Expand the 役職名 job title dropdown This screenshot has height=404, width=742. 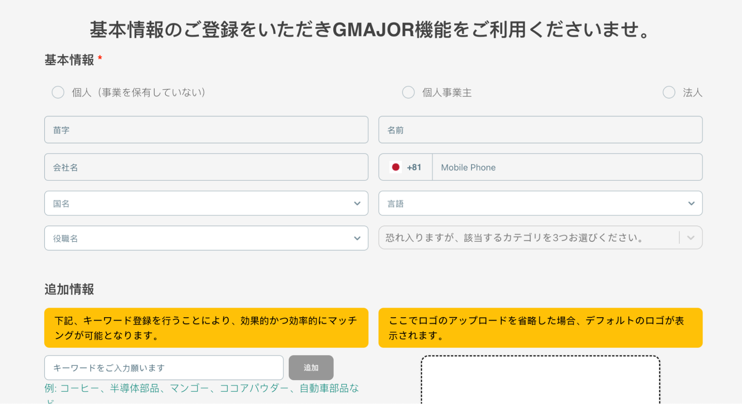coord(200,238)
